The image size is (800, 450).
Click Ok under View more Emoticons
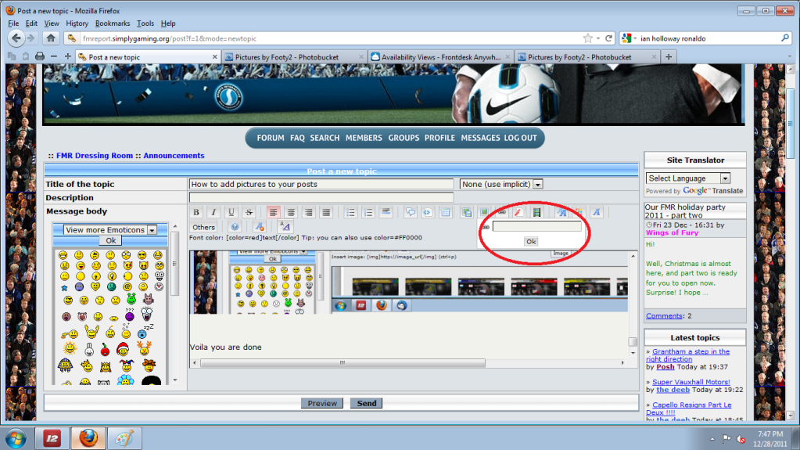(x=111, y=240)
